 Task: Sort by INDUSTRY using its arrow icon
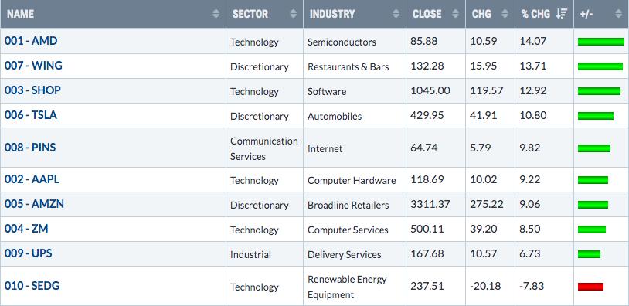(x=396, y=14)
